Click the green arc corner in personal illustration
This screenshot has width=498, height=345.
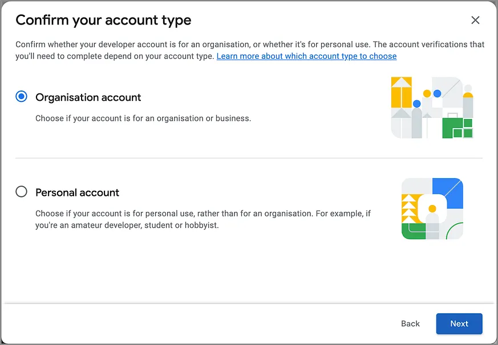point(455,231)
